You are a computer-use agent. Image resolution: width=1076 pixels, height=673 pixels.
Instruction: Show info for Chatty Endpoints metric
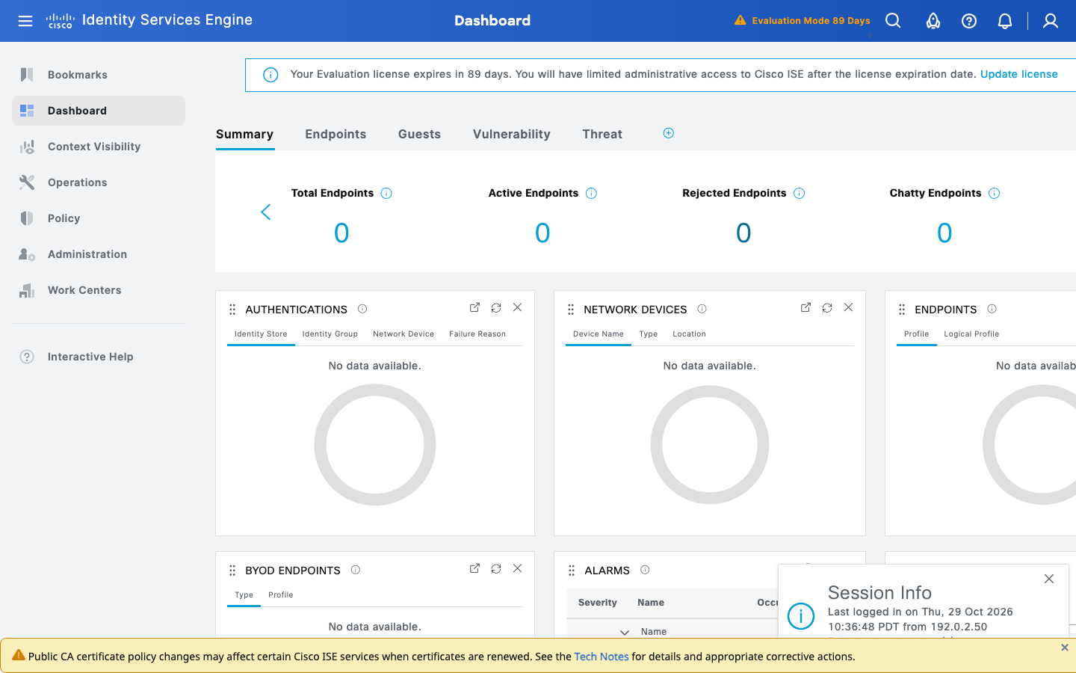994,193
